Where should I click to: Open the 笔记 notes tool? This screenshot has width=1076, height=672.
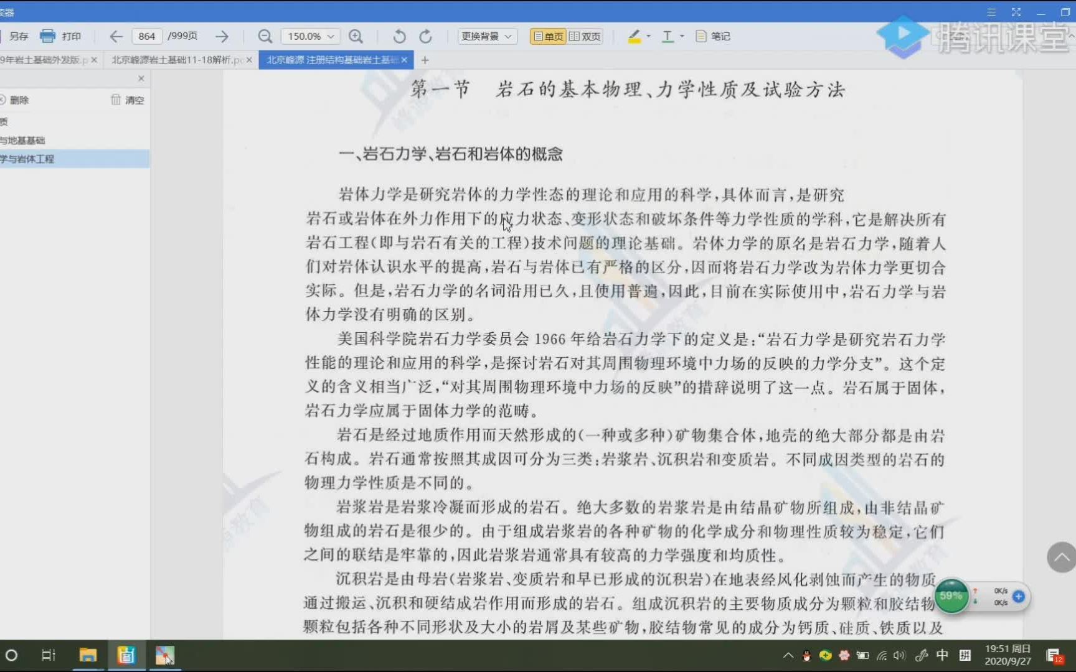coord(713,36)
